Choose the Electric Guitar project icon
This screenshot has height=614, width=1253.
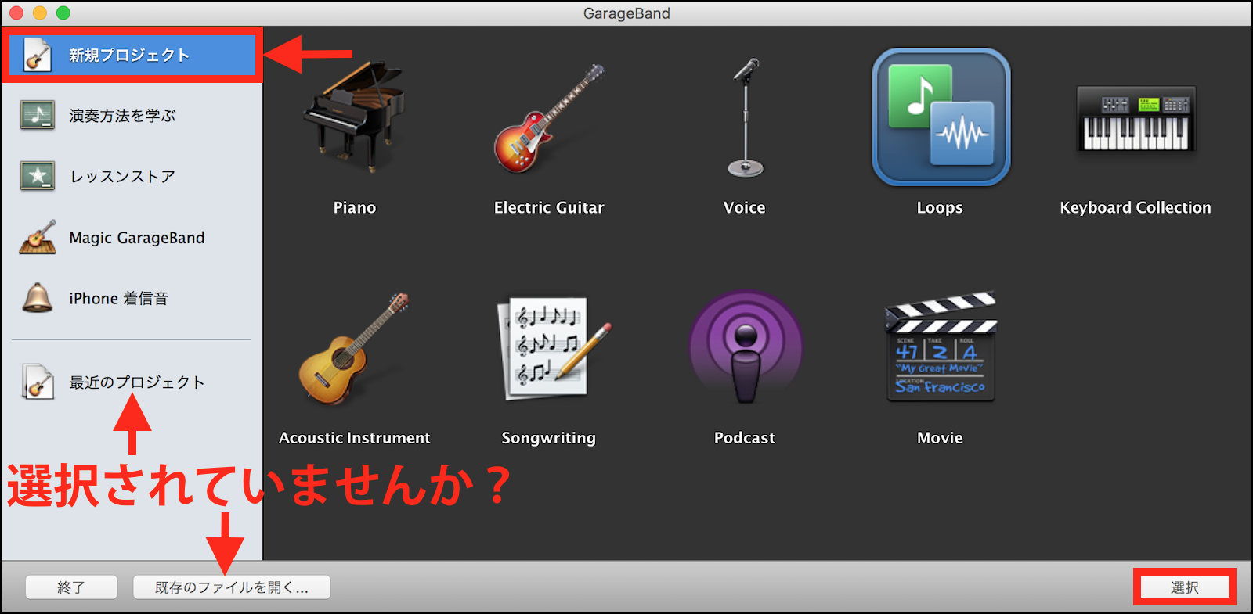click(548, 117)
